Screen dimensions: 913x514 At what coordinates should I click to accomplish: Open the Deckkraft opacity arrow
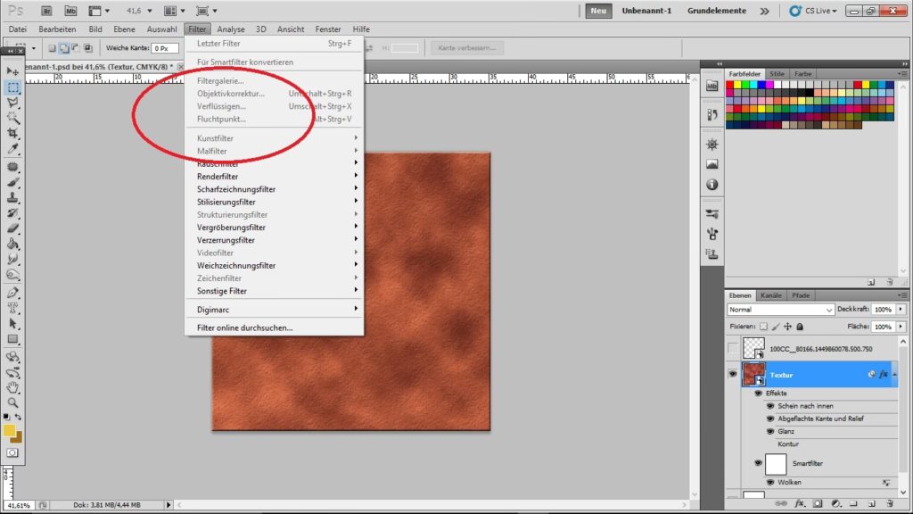(x=901, y=310)
